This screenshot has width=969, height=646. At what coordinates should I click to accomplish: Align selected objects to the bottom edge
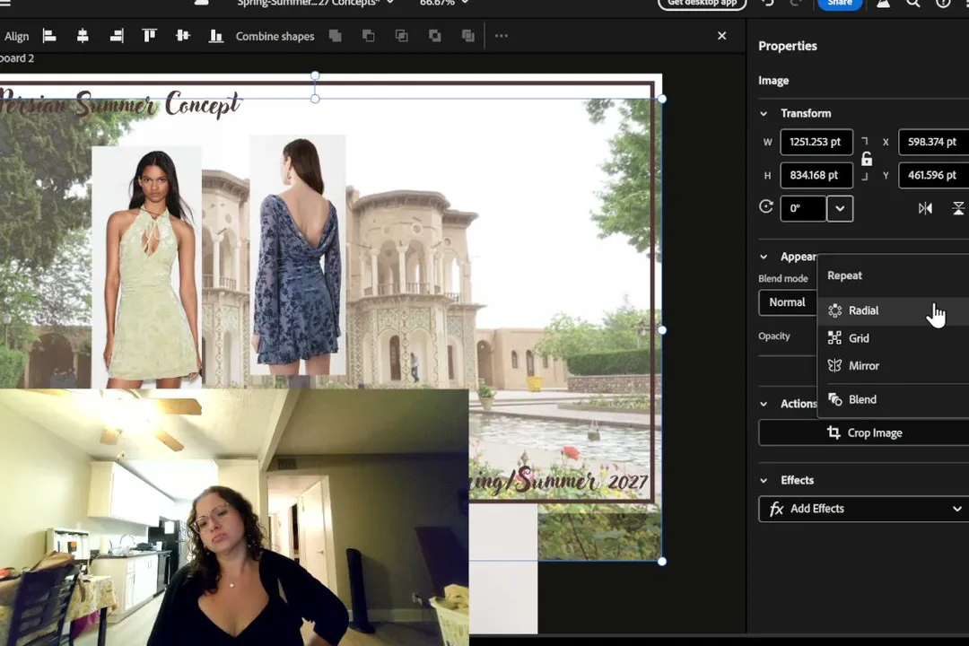coord(215,37)
